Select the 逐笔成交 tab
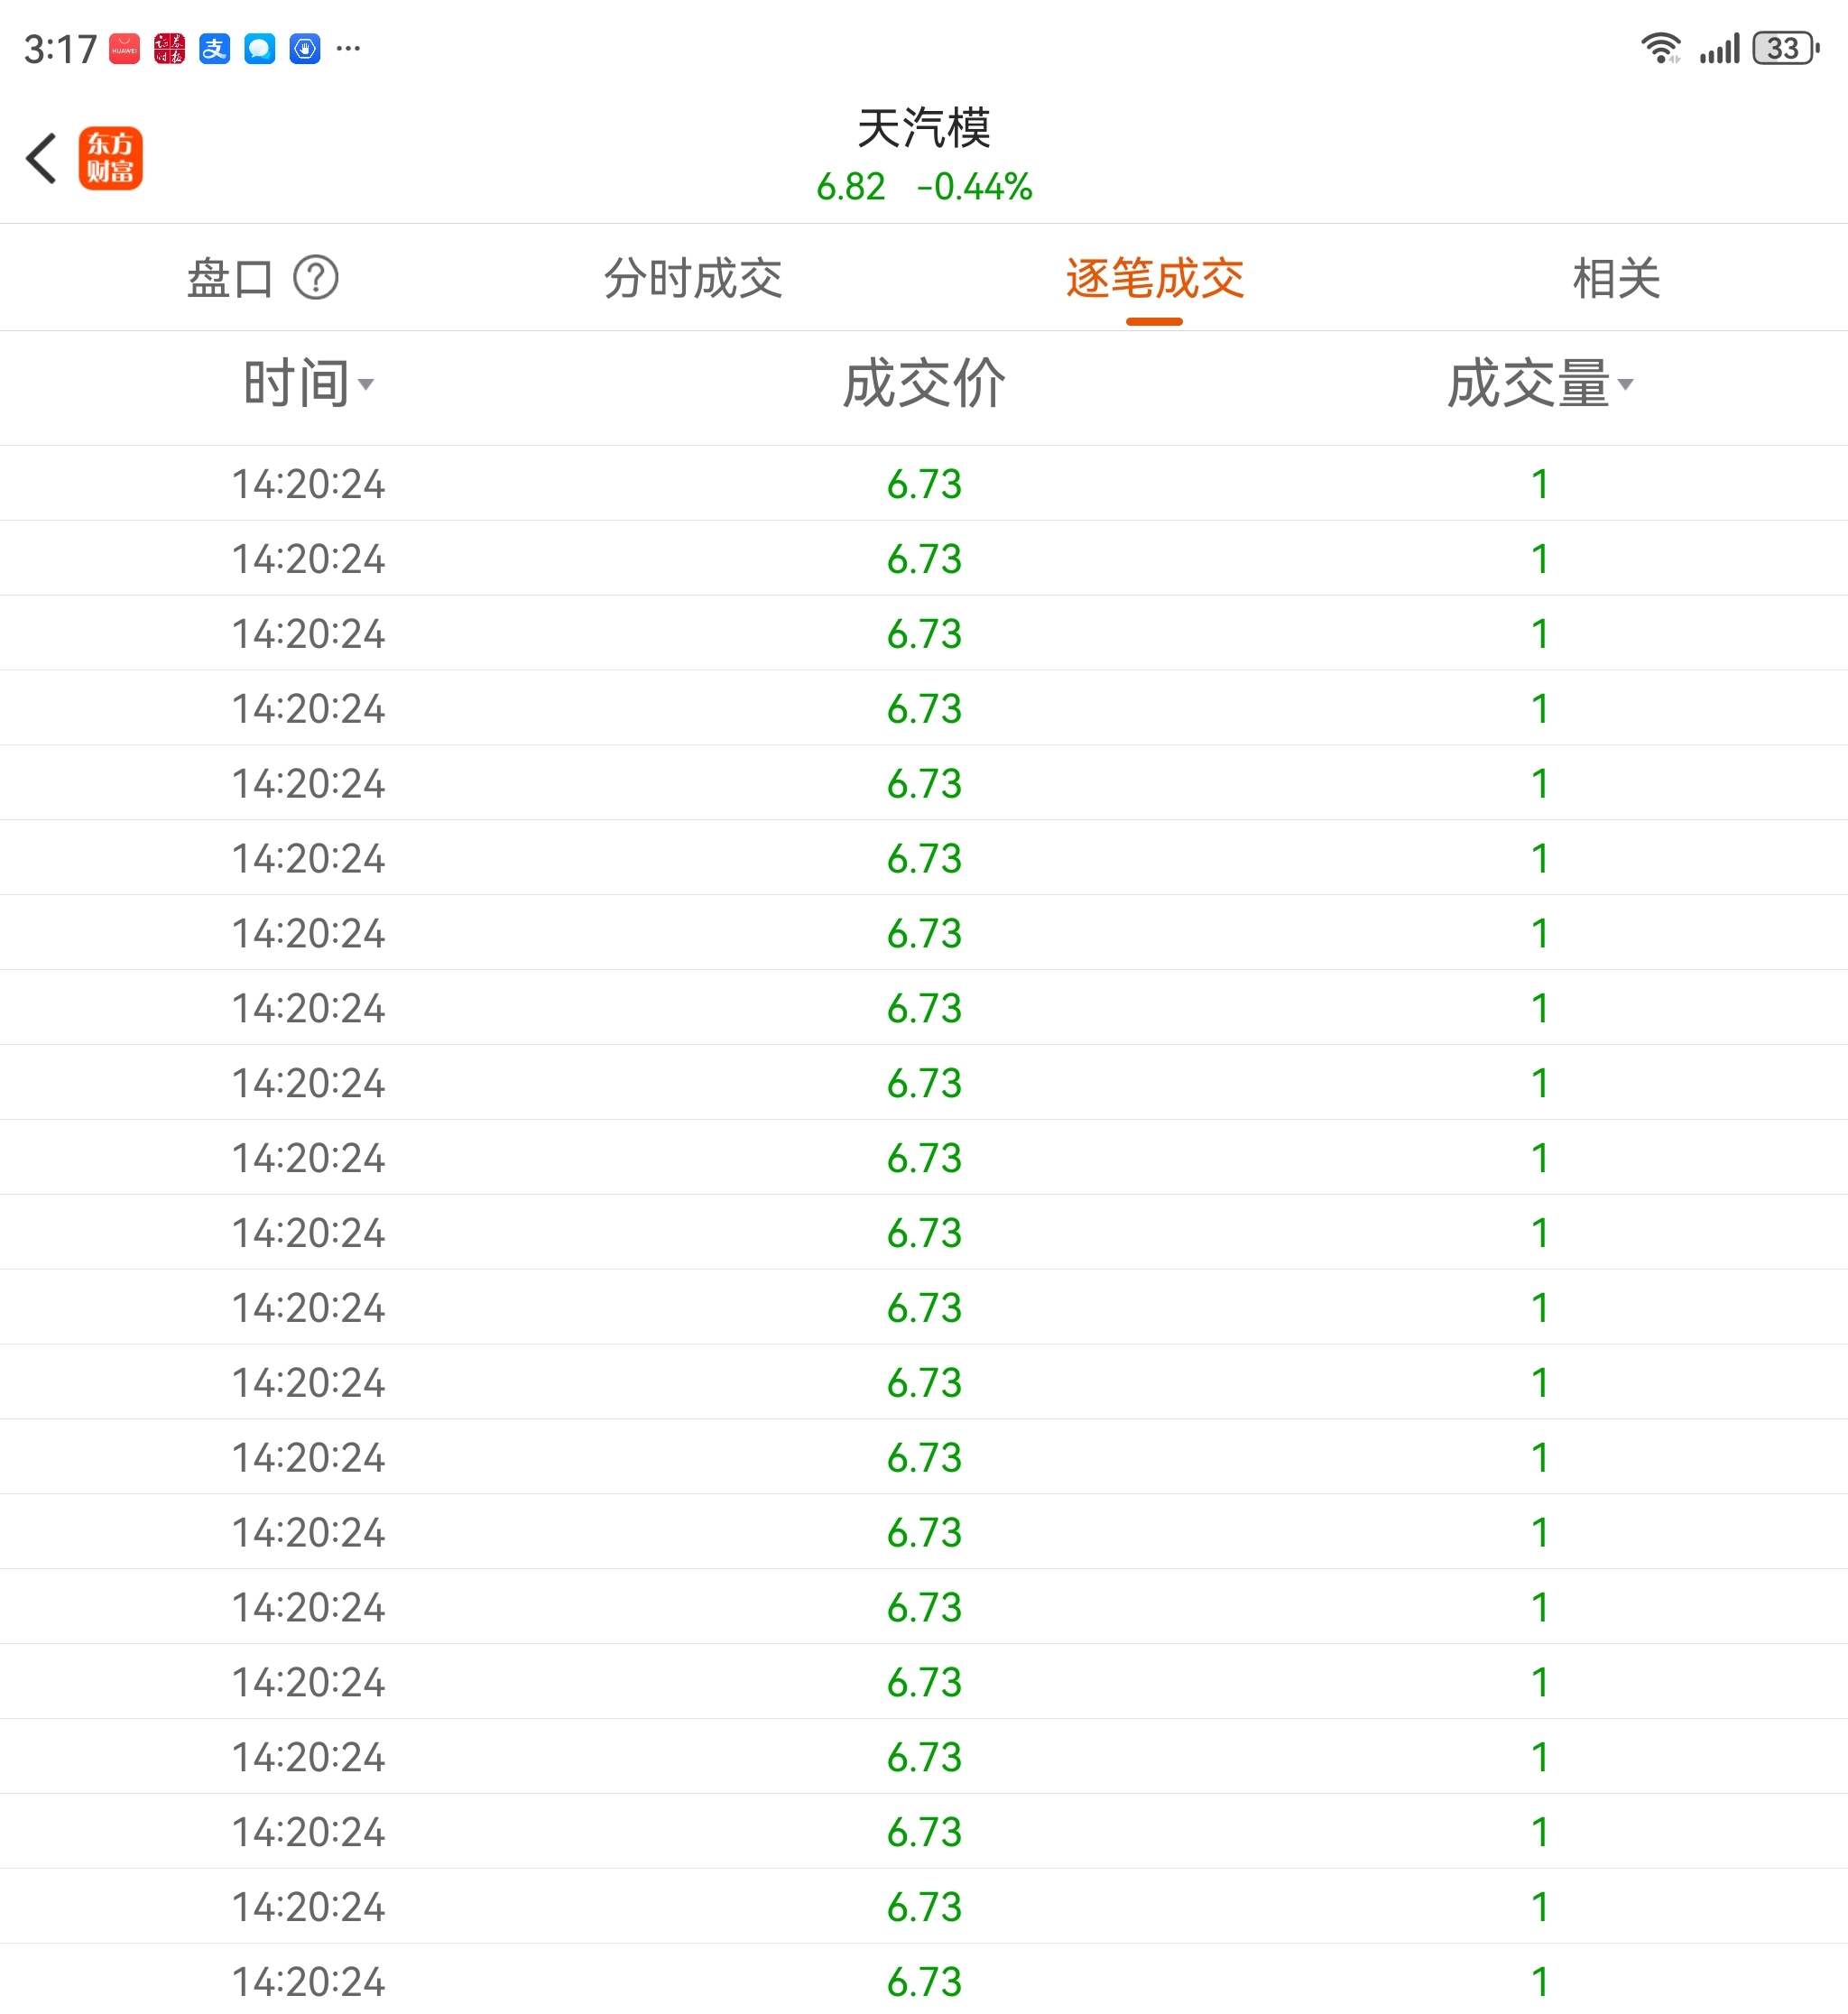 pos(1155,278)
